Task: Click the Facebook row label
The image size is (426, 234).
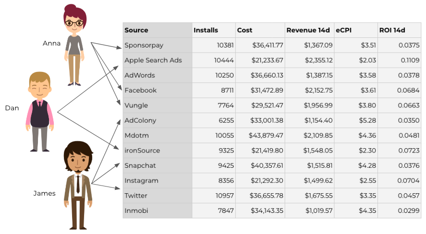Action: pos(140,90)
